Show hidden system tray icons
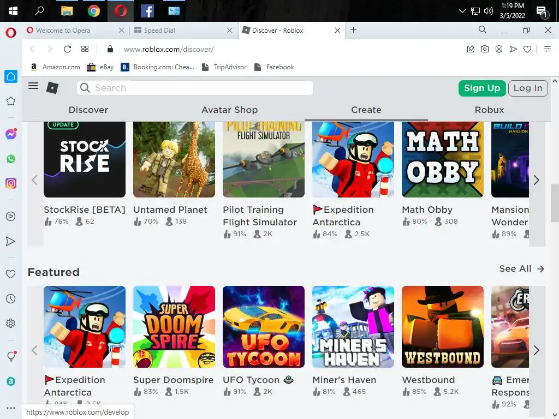This screenshot has height=419, width=559. click(462, 11)
